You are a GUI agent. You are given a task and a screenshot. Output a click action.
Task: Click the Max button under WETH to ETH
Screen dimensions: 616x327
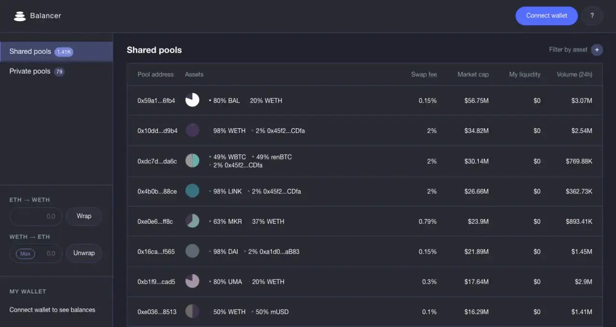[x=25, y=254]
